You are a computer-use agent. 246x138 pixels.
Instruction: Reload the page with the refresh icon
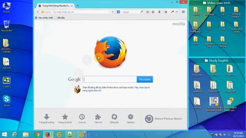point(113,12)
